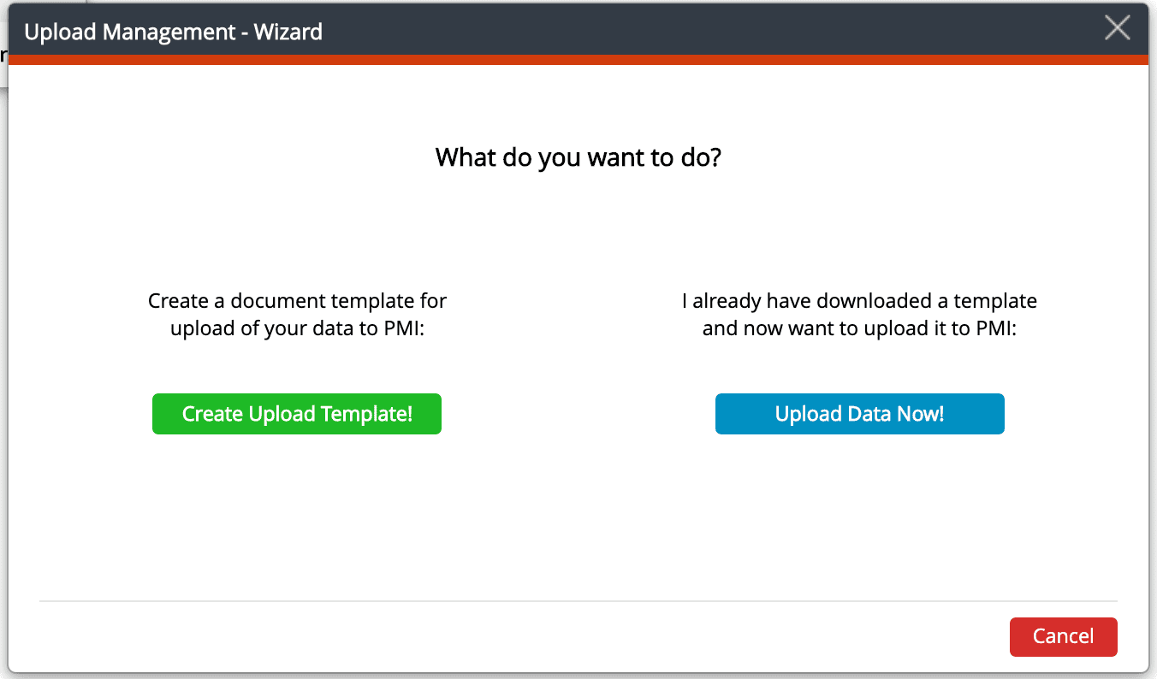
Task: Click empty space in the dark title bar
Action: (x=685, y=31)
